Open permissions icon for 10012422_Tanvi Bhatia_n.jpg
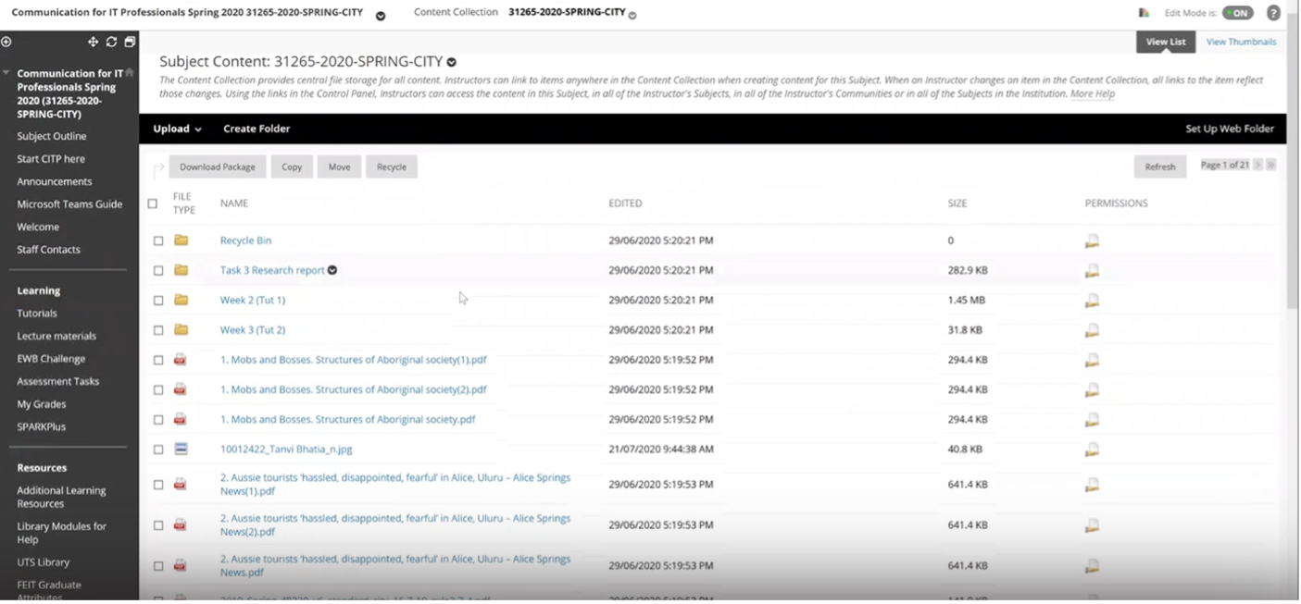Viewport: 1301px width, 604px height. click(x=1093, y=450)
